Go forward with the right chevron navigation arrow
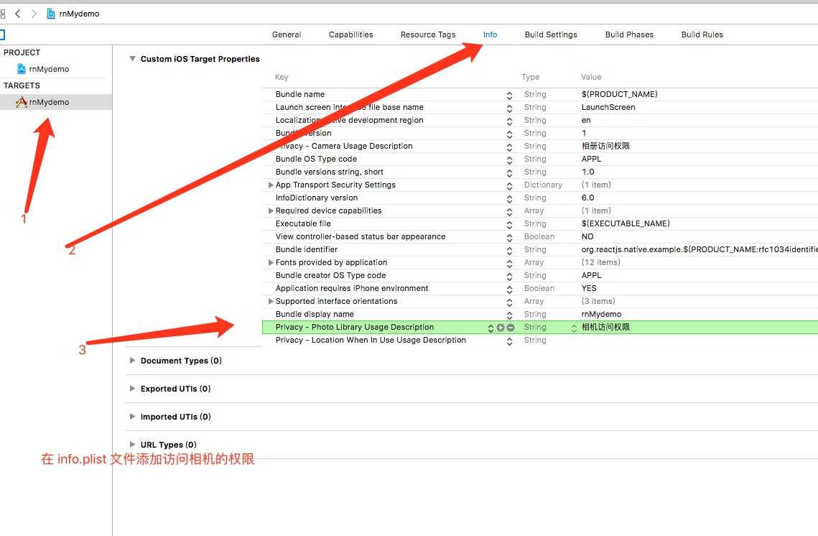Image resolution: width=818 pixels, height=536 pixels. pos(34,14)
